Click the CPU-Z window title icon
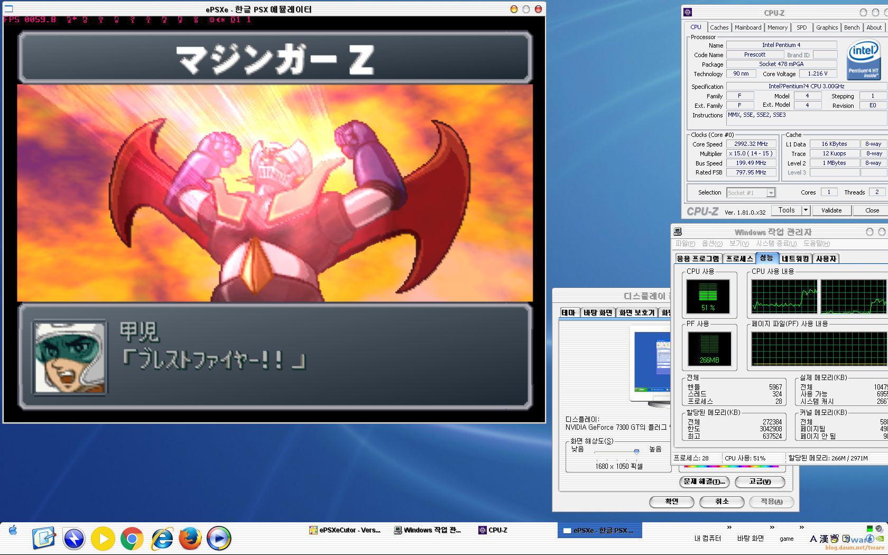 click(x=688, y=12)
